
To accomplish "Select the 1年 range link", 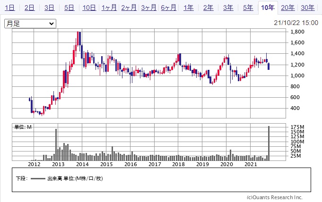I will 189,8.
